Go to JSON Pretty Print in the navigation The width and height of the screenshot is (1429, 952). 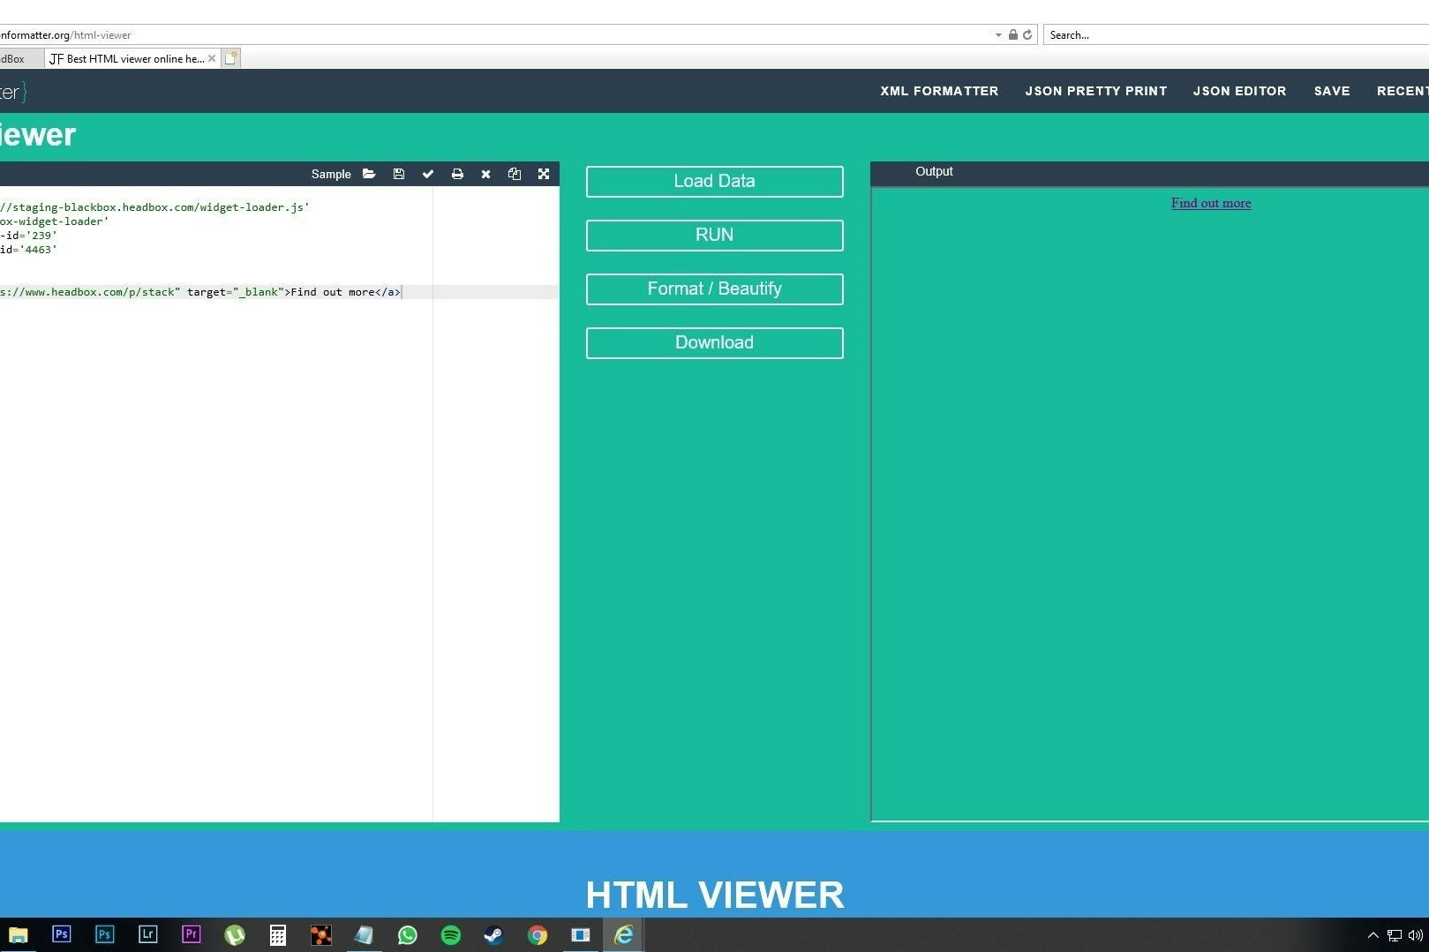pyautogui.click(x=1095, y=91)
